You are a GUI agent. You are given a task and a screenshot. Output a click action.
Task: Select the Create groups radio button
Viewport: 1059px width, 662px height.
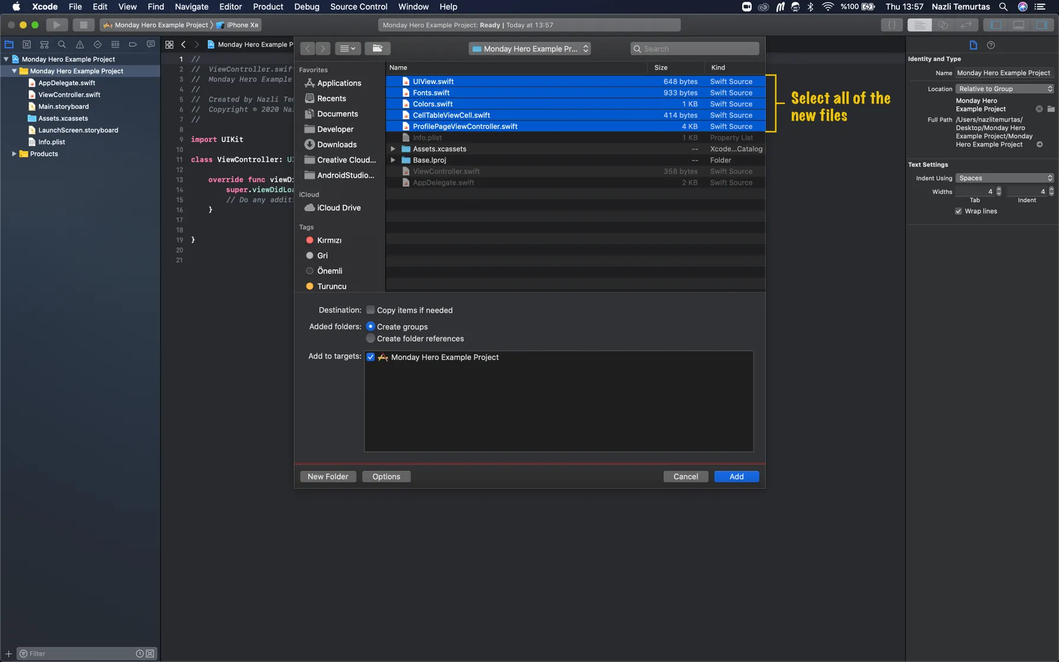371,326
